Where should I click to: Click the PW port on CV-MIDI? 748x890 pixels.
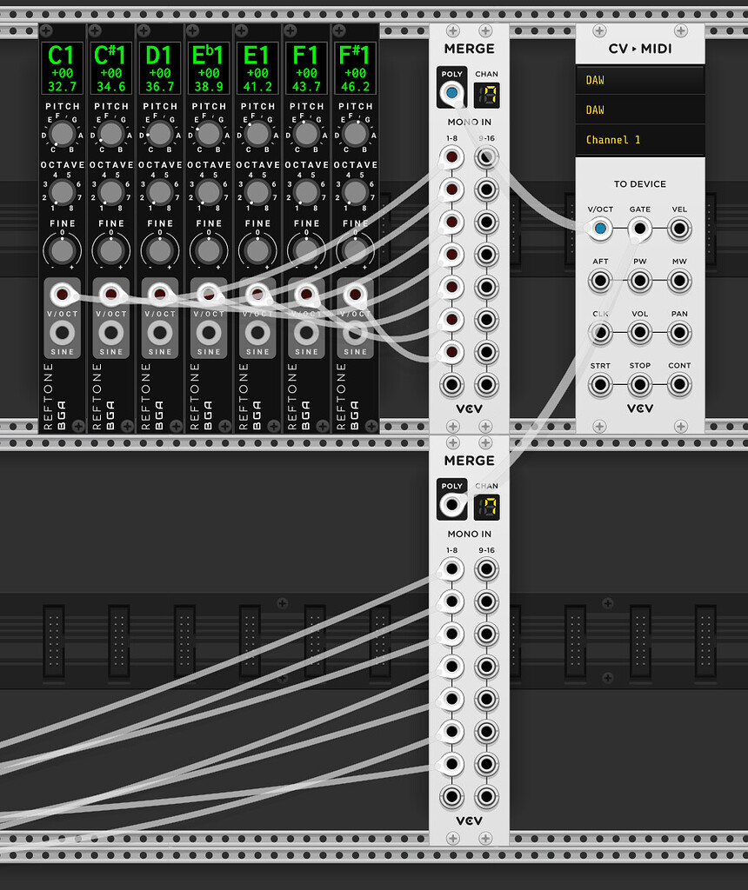(640, 281)
